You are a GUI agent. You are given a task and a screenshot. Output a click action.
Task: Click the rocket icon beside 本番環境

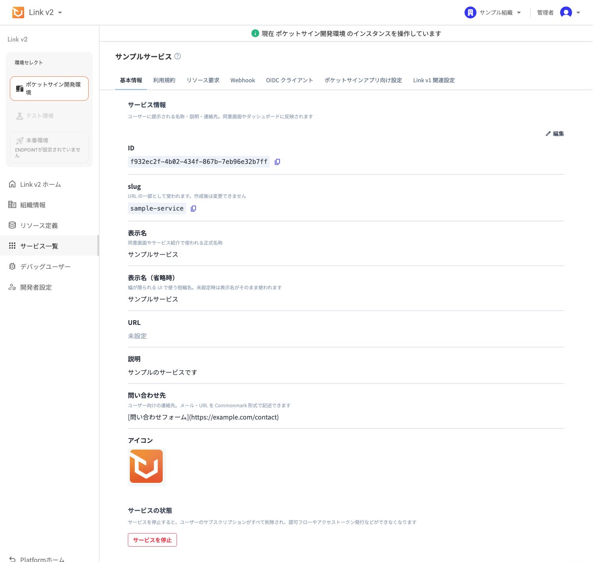(x=20, y=140)
